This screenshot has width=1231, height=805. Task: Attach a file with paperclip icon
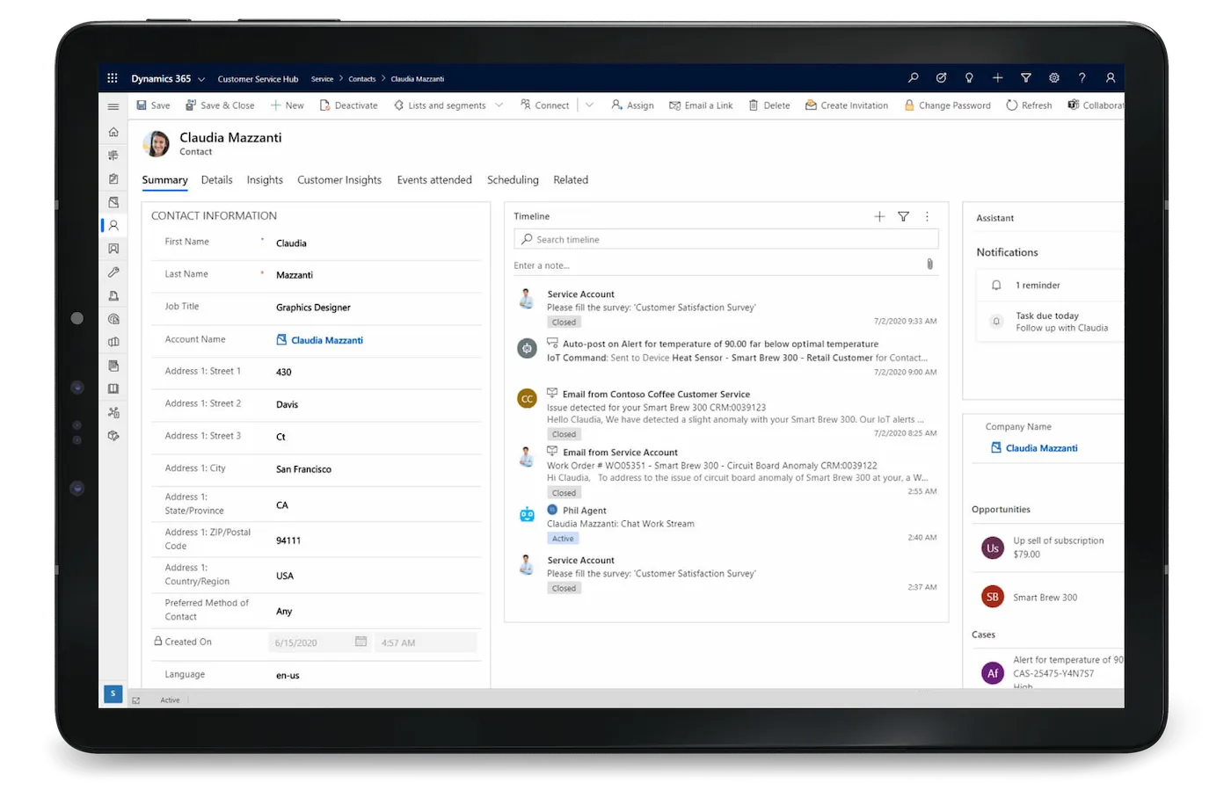coord(929,264)
